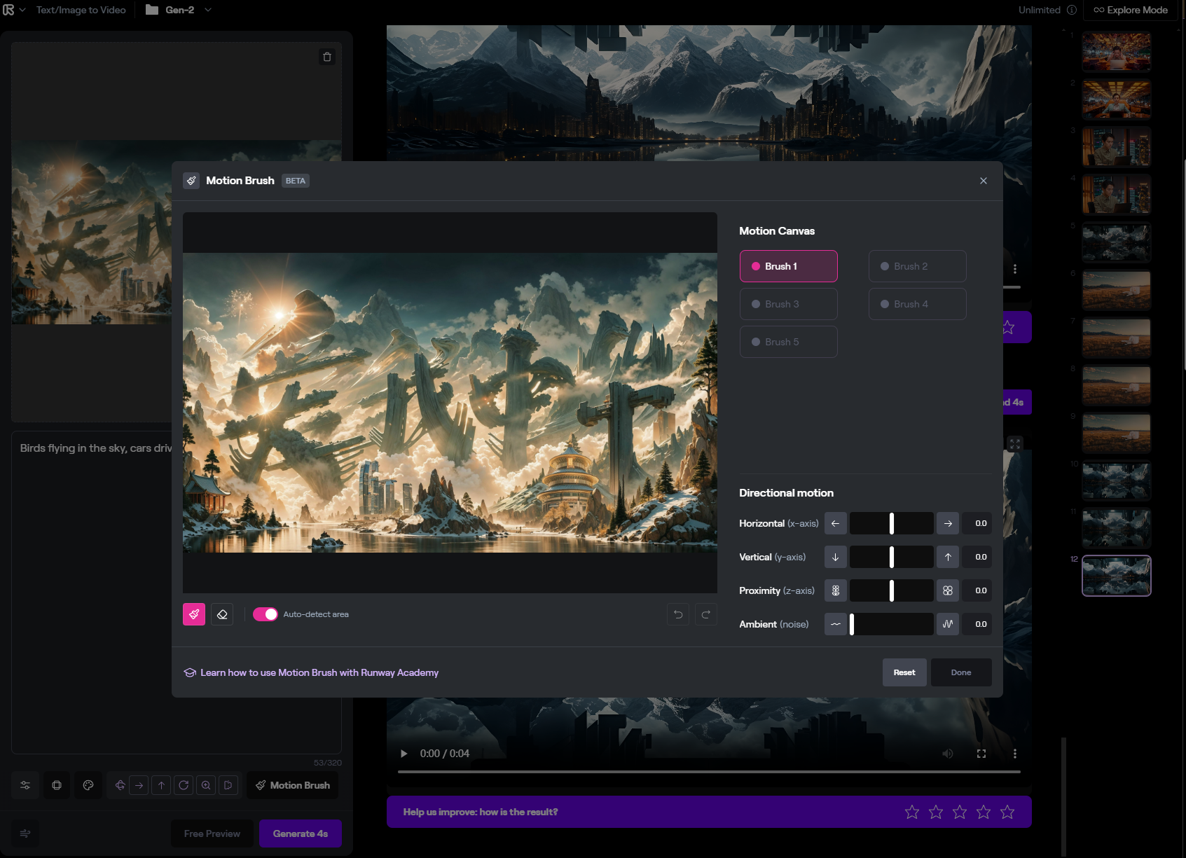Click the vertical down arrow button

click(836, 557)
